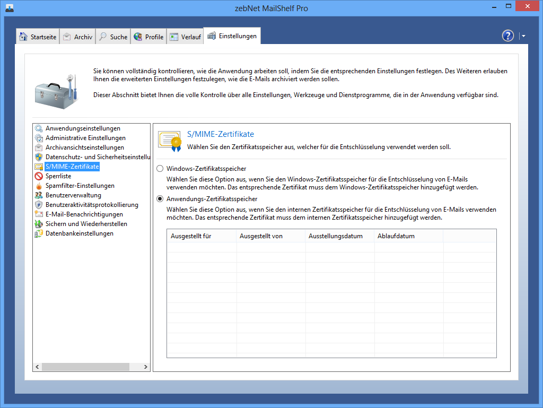Switch to the Startseite tab
The image size is (543, 408).
[x=38, y=37]
